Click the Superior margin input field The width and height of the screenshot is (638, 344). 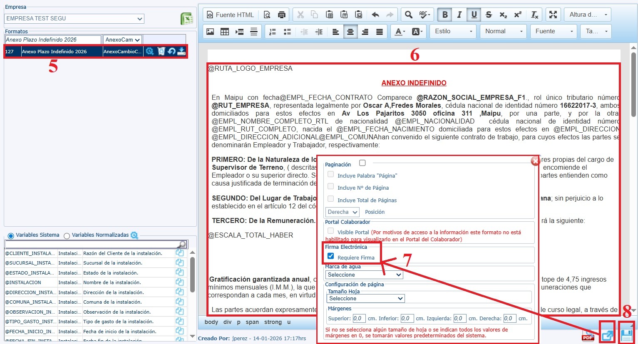(359, 319)
